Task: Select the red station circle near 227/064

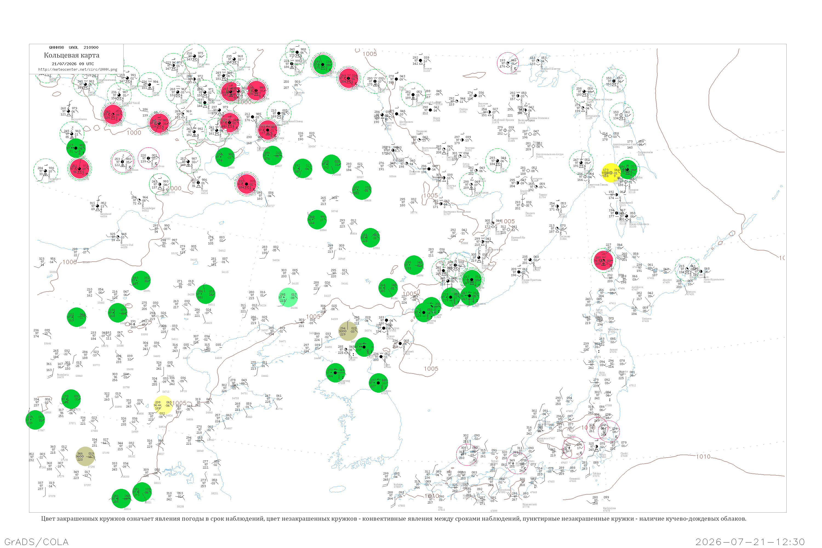Action: click(x=603, y=260)
